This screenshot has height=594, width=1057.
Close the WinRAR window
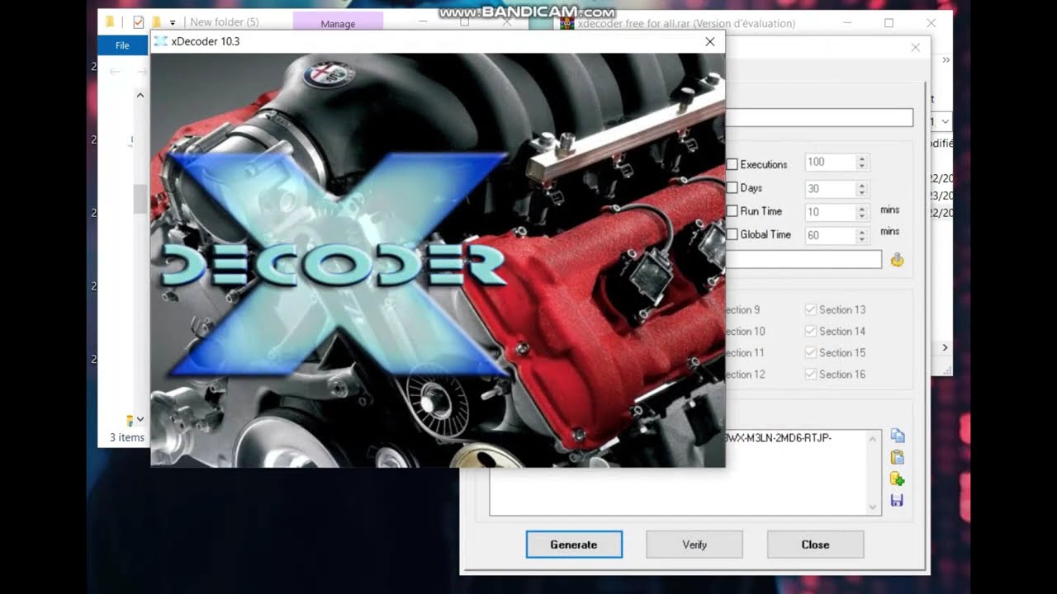click(x=931, y=23)
